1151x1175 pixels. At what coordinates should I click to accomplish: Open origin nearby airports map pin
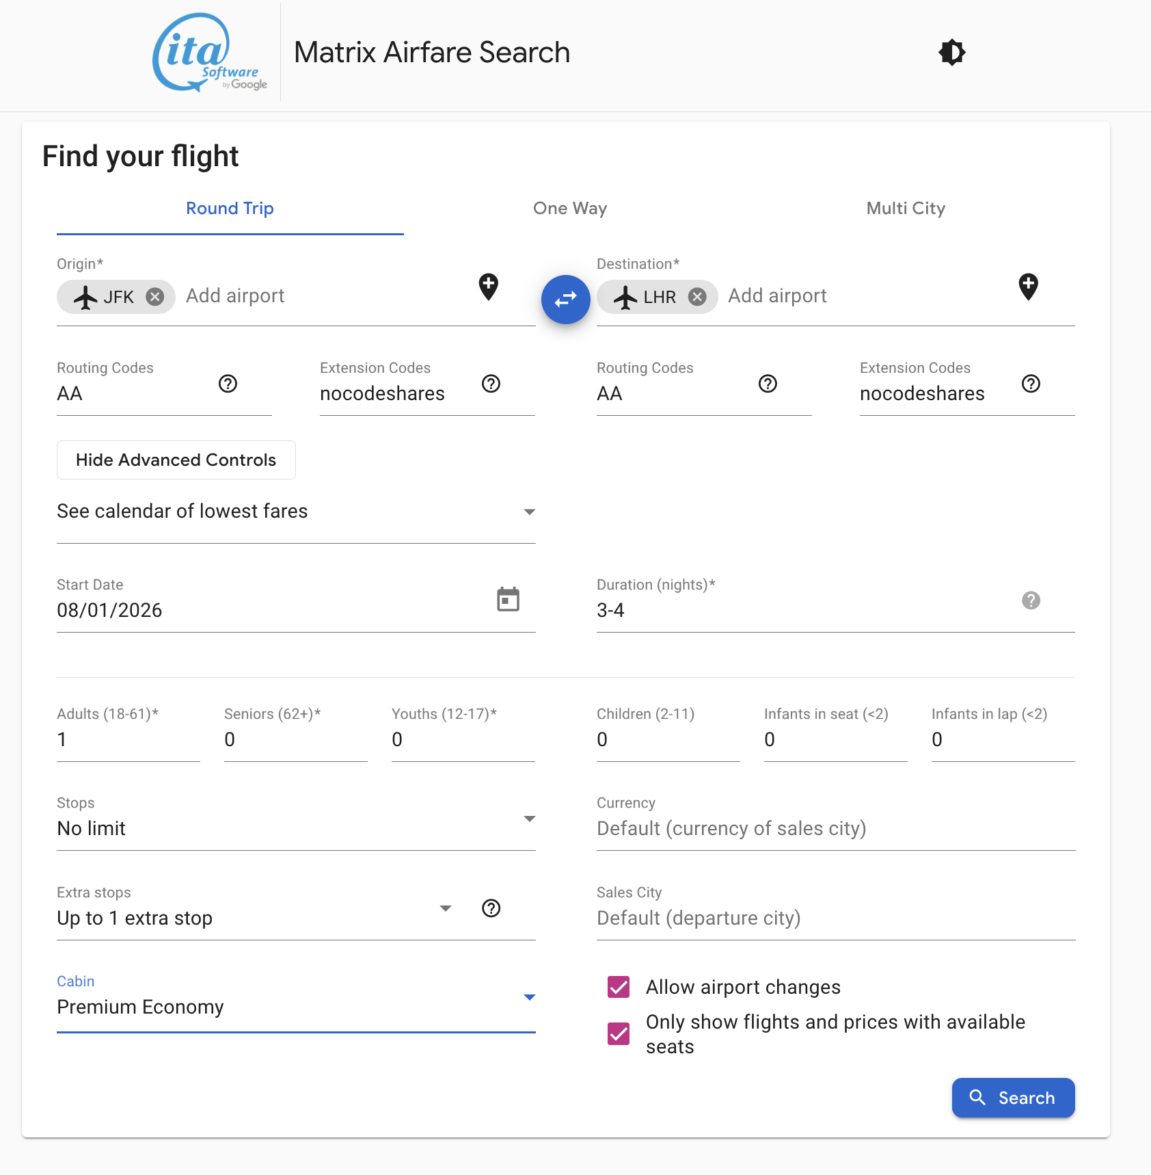click(x=489, y=287)
